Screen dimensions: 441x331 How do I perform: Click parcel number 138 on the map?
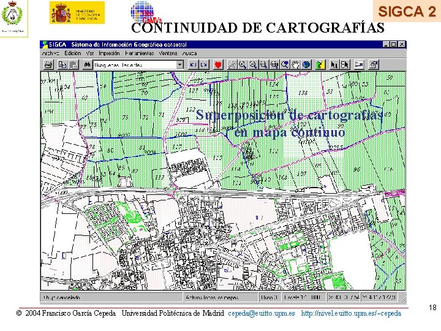point(303,93)
